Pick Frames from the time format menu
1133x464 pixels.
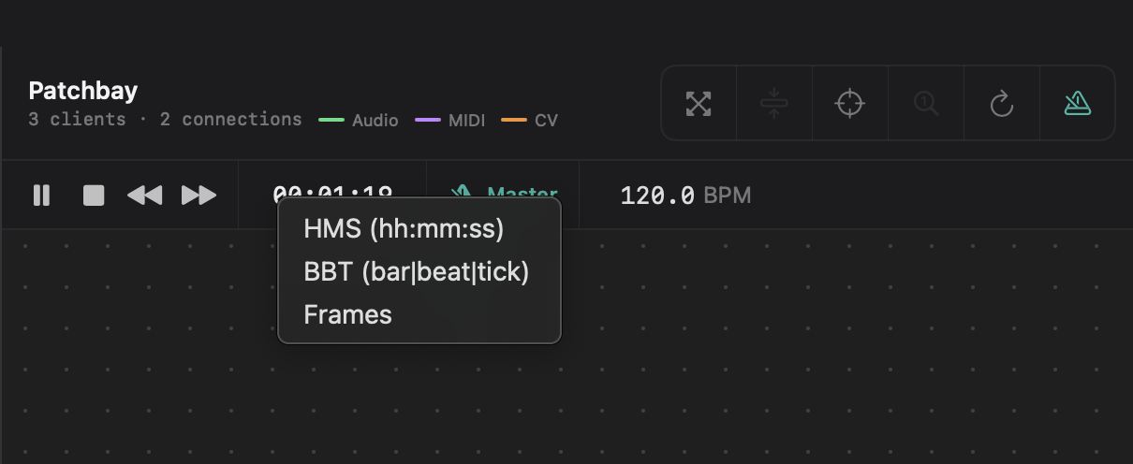point(348,314)
